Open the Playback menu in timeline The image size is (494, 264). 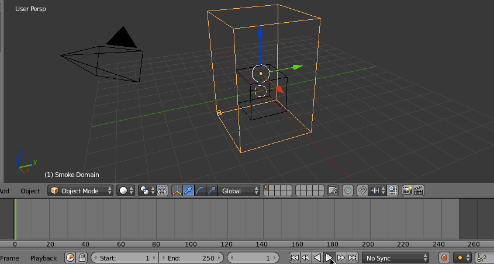(x=43, y=258)
